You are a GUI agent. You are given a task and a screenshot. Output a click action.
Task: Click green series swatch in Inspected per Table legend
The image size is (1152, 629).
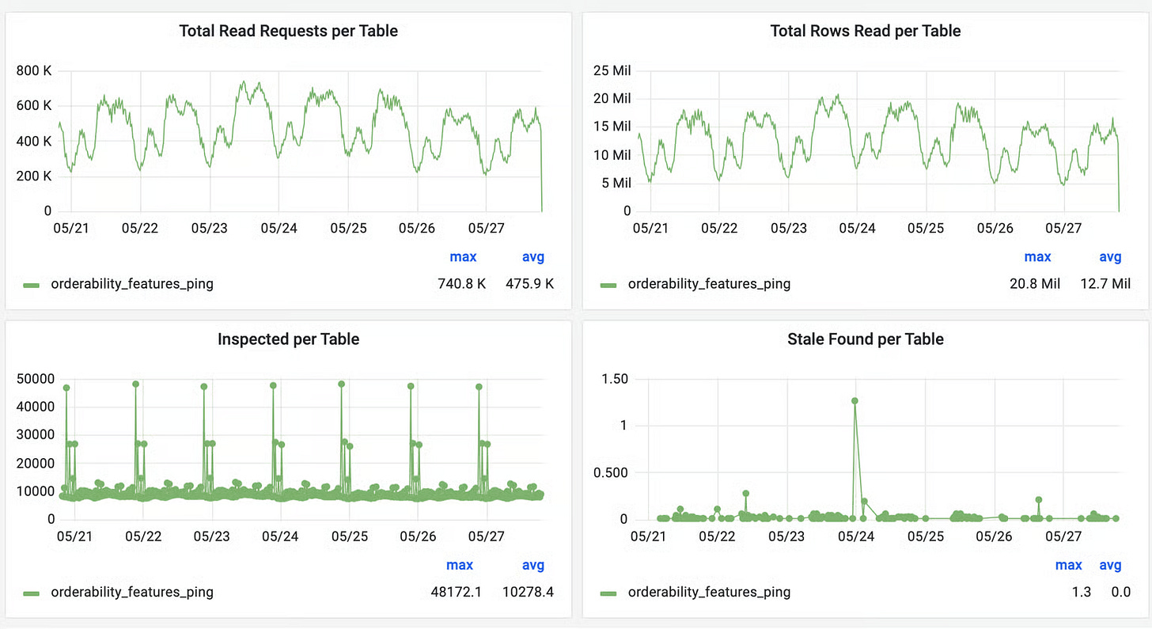point(32,593)
